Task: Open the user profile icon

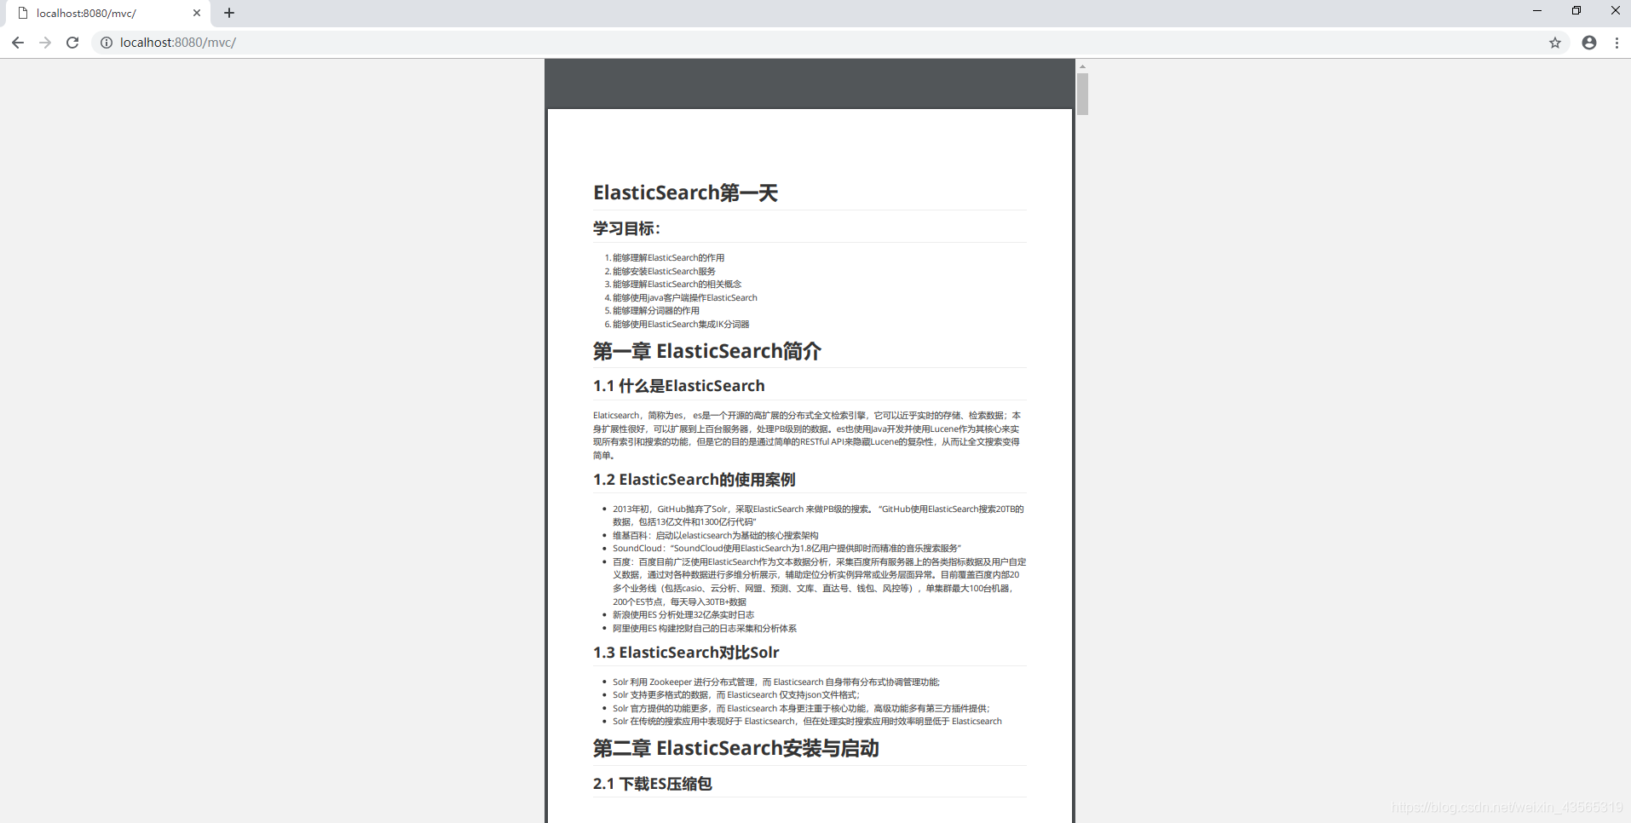Action: [1589, 43]
